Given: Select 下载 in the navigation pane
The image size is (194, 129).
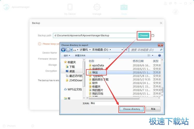Looking at the screenshot, I should pyautogui.click(x=70, y=67).
